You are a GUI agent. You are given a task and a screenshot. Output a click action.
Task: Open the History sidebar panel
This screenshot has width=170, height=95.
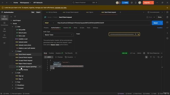[4, 36]
